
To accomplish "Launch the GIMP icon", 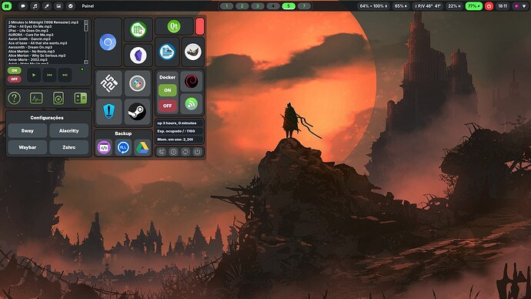I will tap(193, 52).
